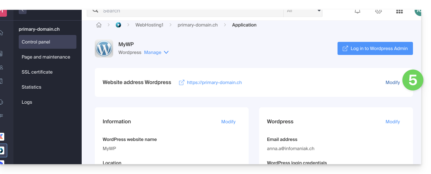Open Logs in sidebar
The height and width of the screenshot is (174, 431).
click(x=27, y=102)
